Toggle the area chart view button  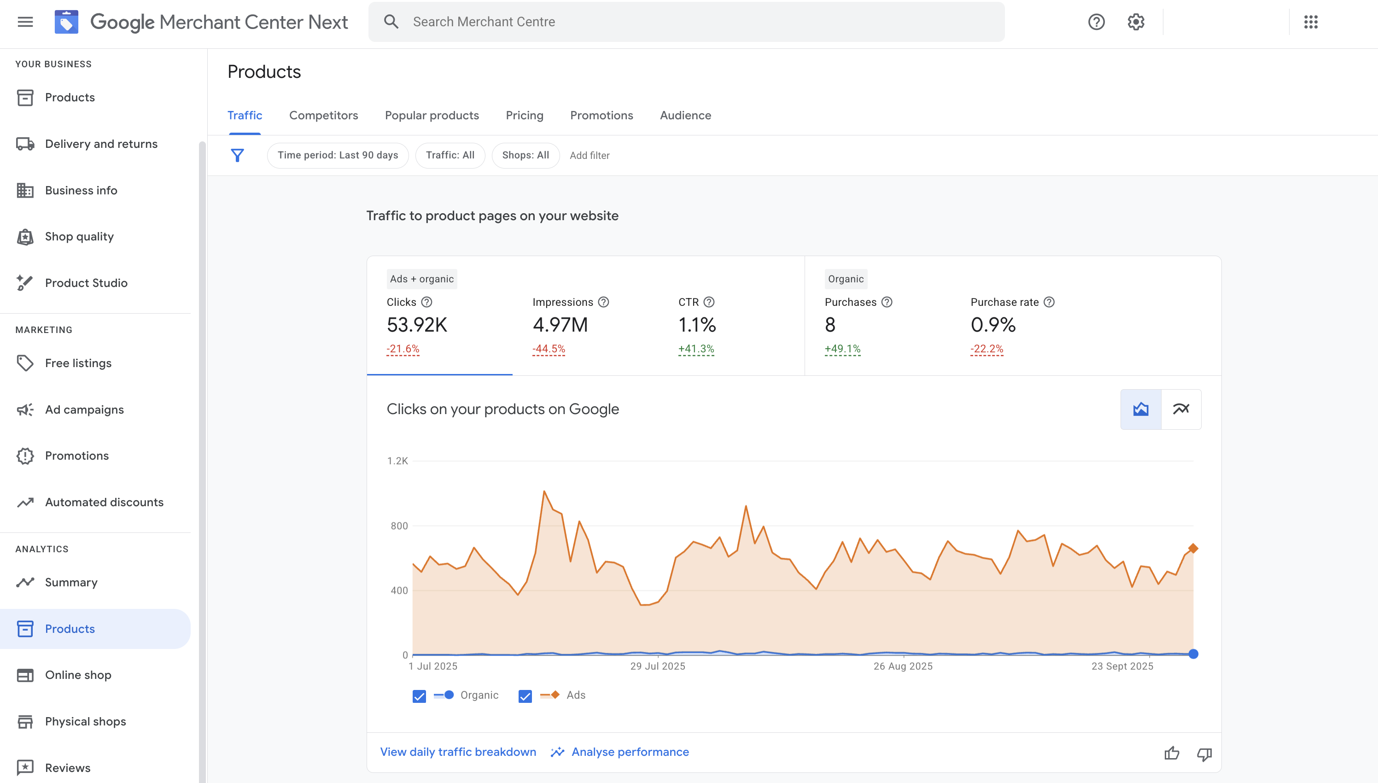(x=1140, y=409)
